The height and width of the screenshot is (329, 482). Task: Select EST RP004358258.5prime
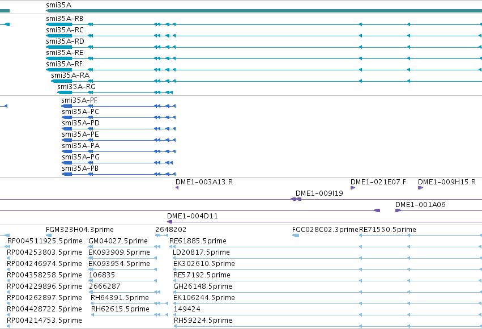44,275
